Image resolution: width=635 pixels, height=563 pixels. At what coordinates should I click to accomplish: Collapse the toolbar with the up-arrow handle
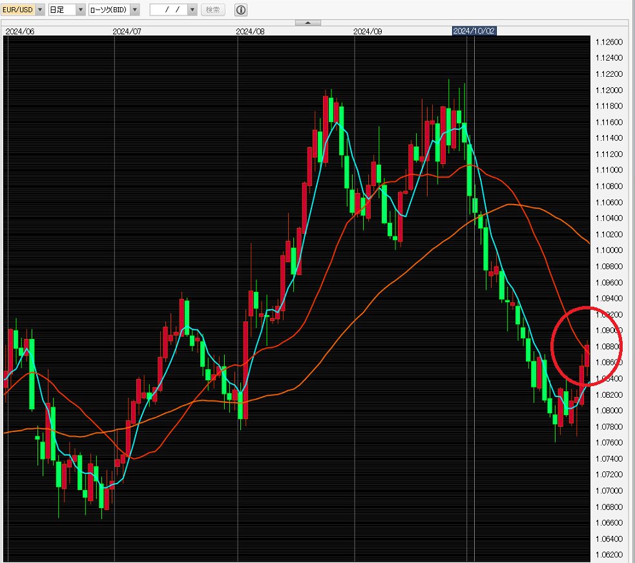coord(307,23)
